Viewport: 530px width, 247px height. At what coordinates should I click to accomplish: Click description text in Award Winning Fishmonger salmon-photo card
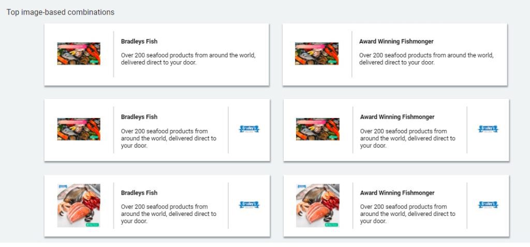pyautogui.click(x=407, y=214)
